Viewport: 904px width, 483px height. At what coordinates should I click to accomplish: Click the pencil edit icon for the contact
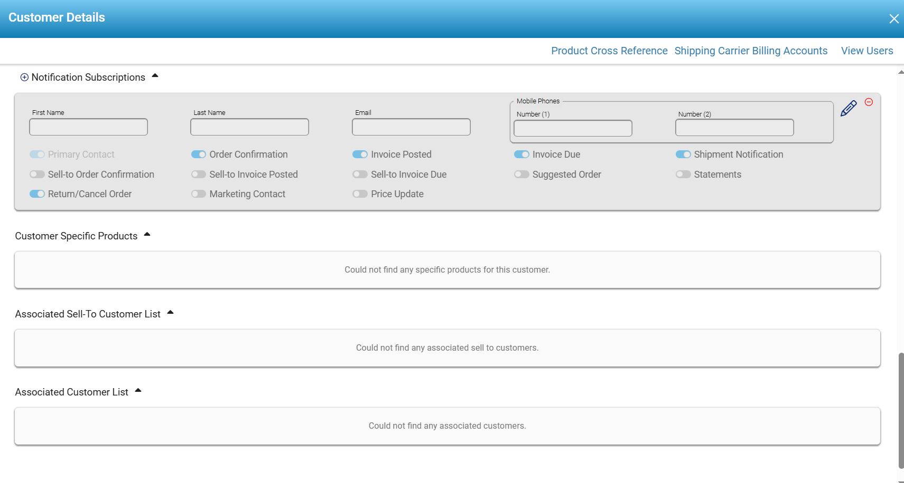click(848, 108)
